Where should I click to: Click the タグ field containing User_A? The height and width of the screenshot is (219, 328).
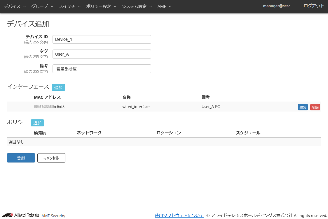pos(102,54)
